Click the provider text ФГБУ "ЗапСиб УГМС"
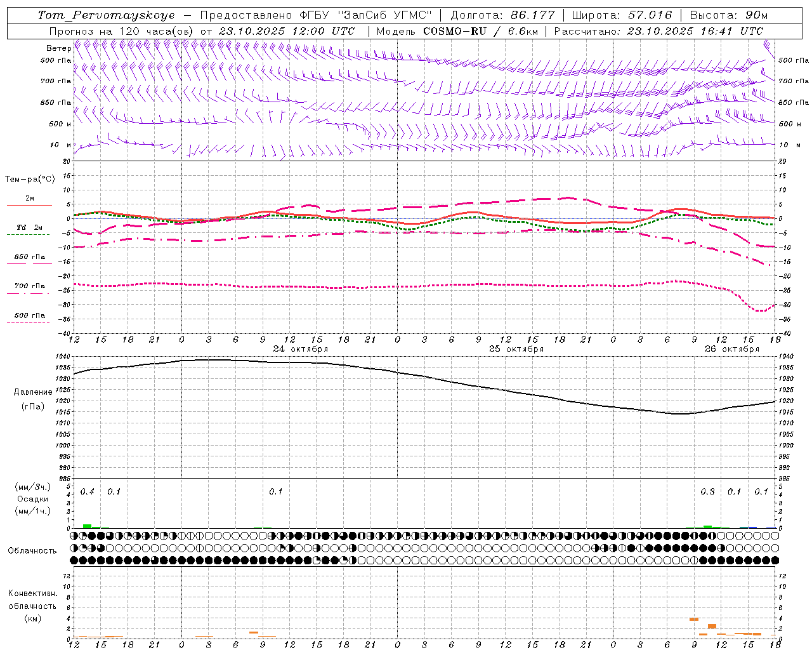Viewport: 812px width, 650px height. click(365, 15)
